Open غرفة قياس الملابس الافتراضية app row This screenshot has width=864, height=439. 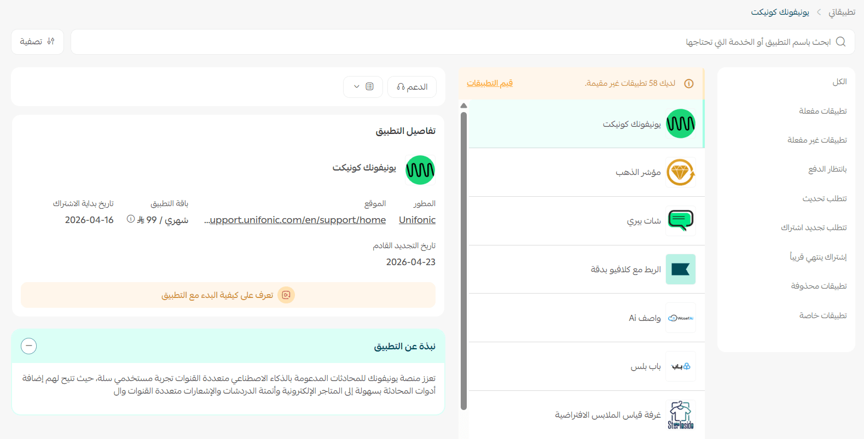[x=587, y=415]
